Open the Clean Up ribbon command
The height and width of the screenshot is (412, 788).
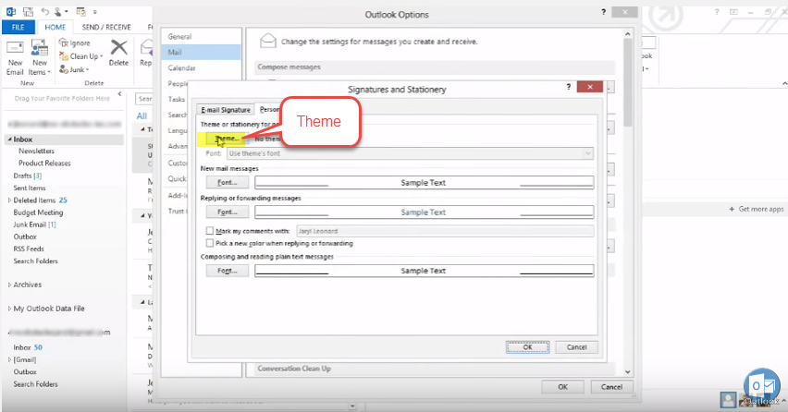tap(80, 56)
